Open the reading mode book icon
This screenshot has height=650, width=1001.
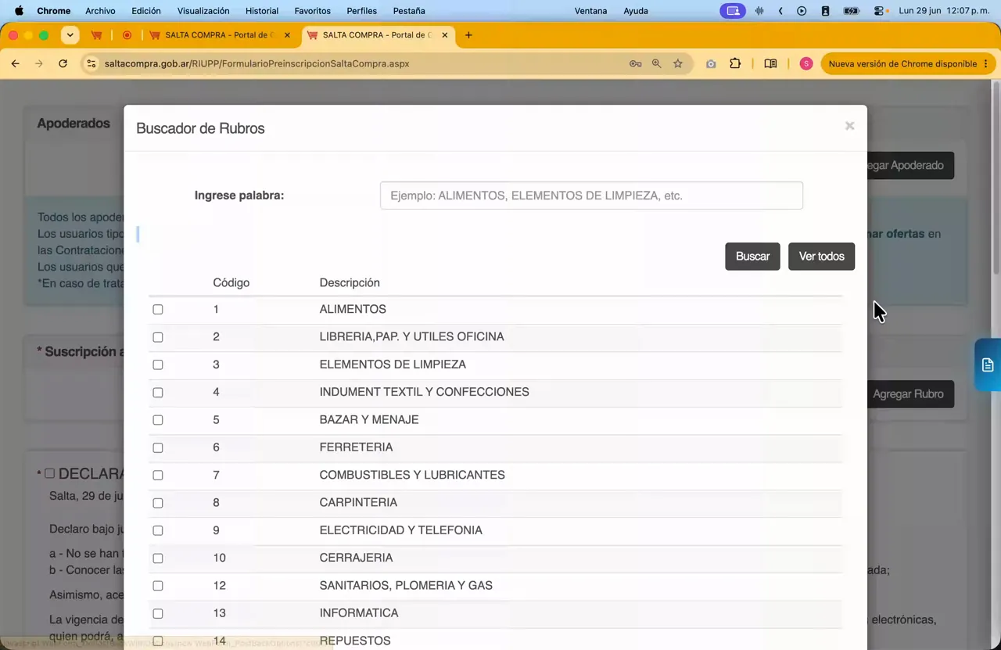pyautogui.click(x=770, y=63)
